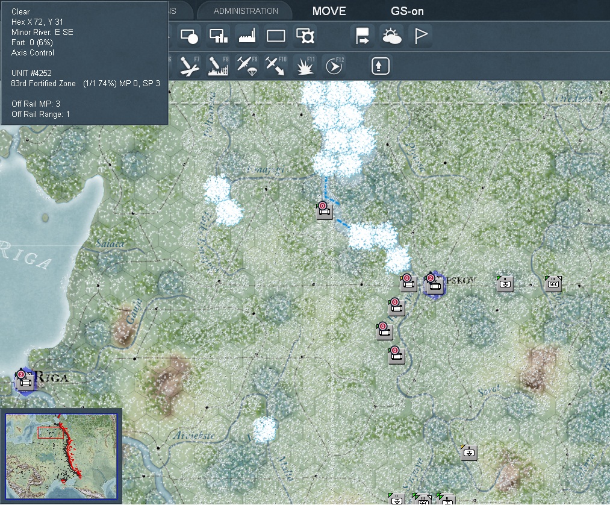Image resolution: width=610 pixels, height=505 pixels.
Task: Click the white flag toolbar icon
Action: 420,36
